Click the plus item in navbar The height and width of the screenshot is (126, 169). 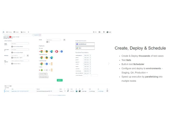pyautogui.click(x=28, y=32)
